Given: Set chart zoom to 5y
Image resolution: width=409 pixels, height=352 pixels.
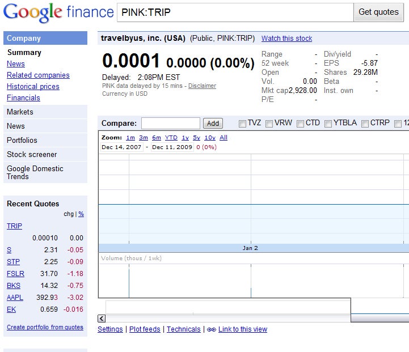Looking at the screenshot, I should tap(197, 138).
